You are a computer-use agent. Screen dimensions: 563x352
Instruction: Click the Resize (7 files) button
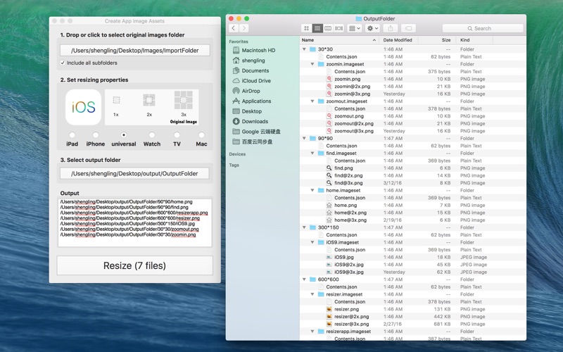pos(134,265)
